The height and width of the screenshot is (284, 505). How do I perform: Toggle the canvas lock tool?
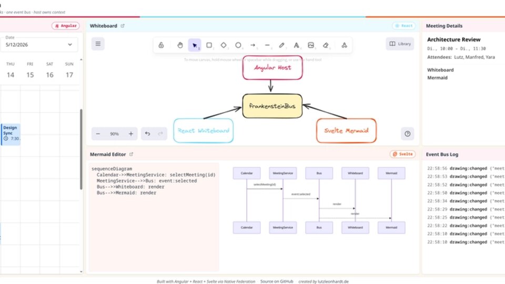pos(161,45)
